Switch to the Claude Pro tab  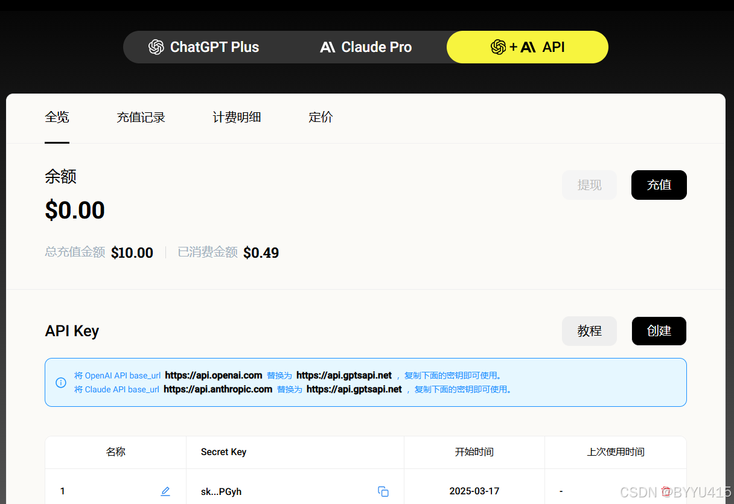point(366,47)
